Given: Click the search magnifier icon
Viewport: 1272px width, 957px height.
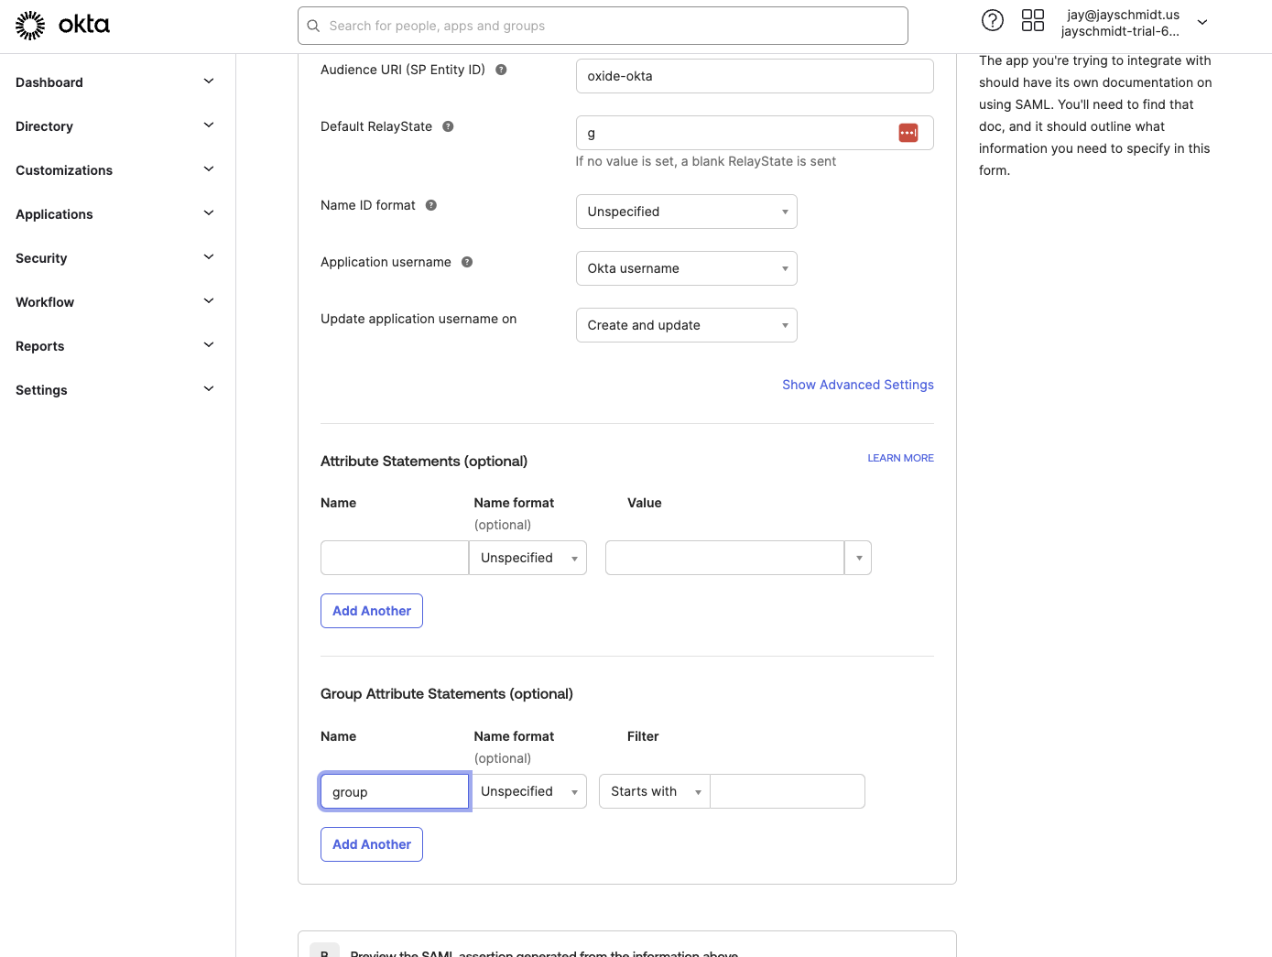Looking at the screenshot, I should 313,26.
